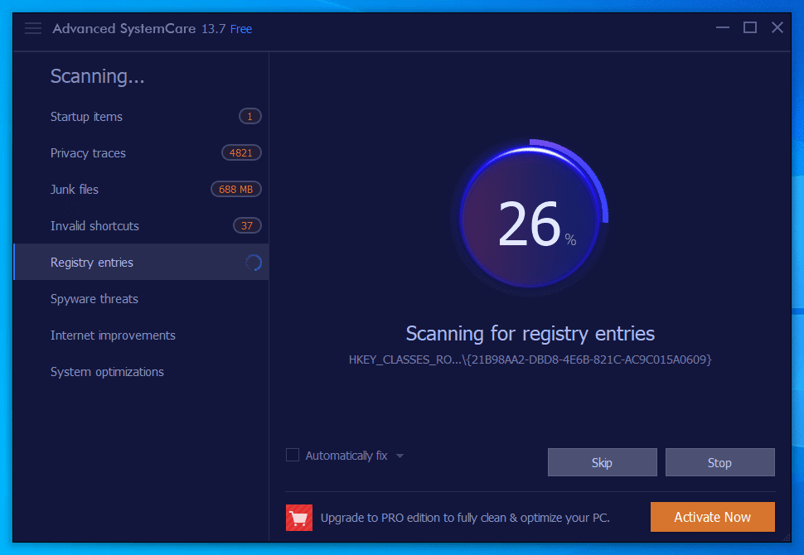Toggle Automatically fix off after checking it
Screen dimensions: 804x555
292,455
